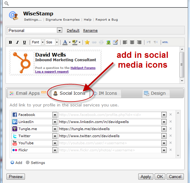Switch to HTML source view
The width and height of the screenshot is (190, 183).
click(165, 42)
